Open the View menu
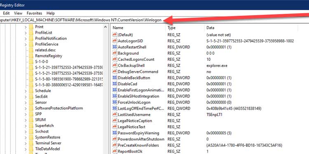 [18, 13]
